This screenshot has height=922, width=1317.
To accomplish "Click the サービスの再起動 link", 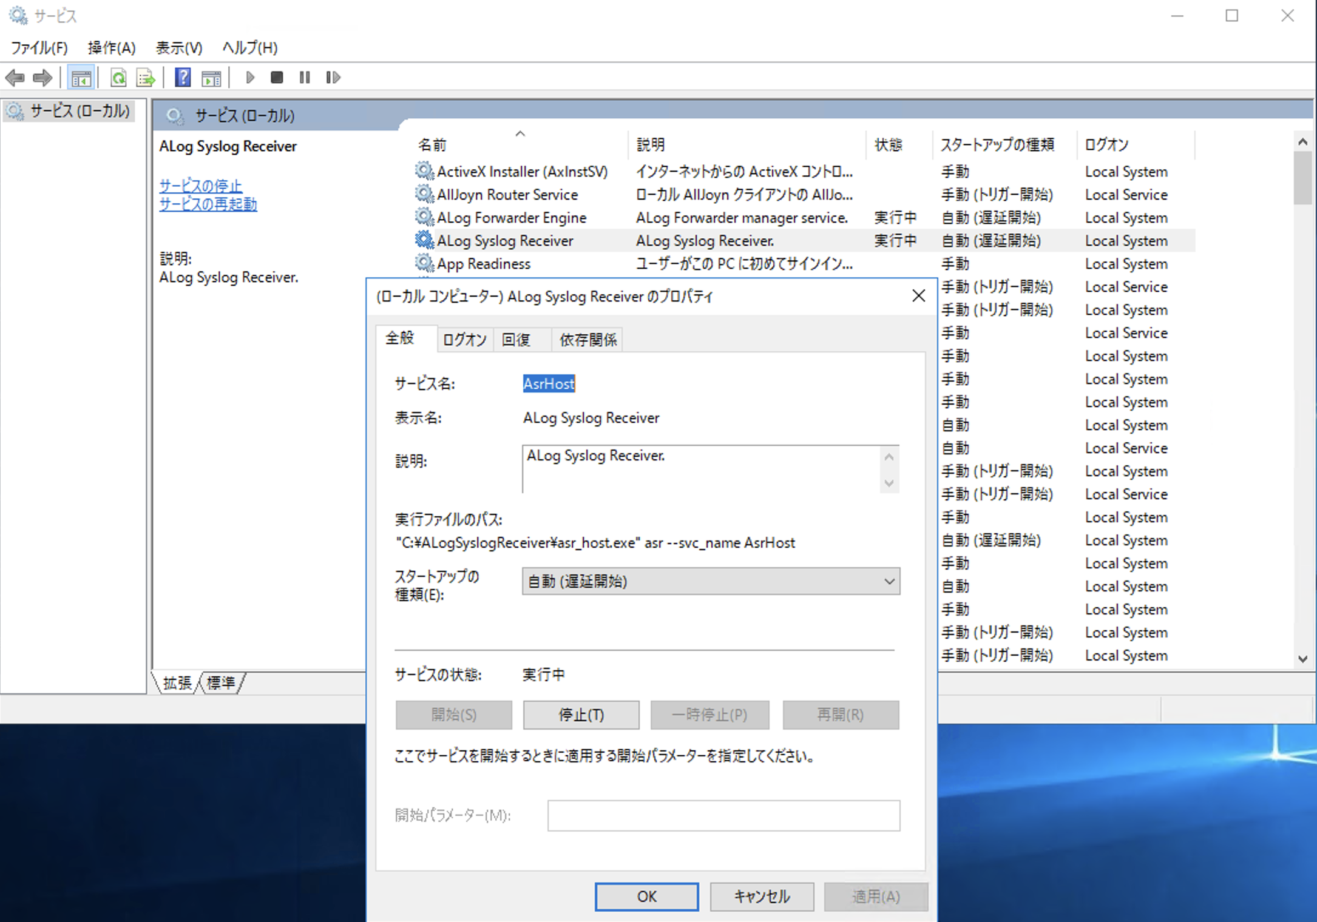I will (x=208, y=204).
